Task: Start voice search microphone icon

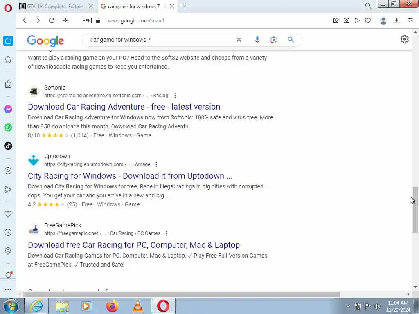Action: (x=257, y=40)
